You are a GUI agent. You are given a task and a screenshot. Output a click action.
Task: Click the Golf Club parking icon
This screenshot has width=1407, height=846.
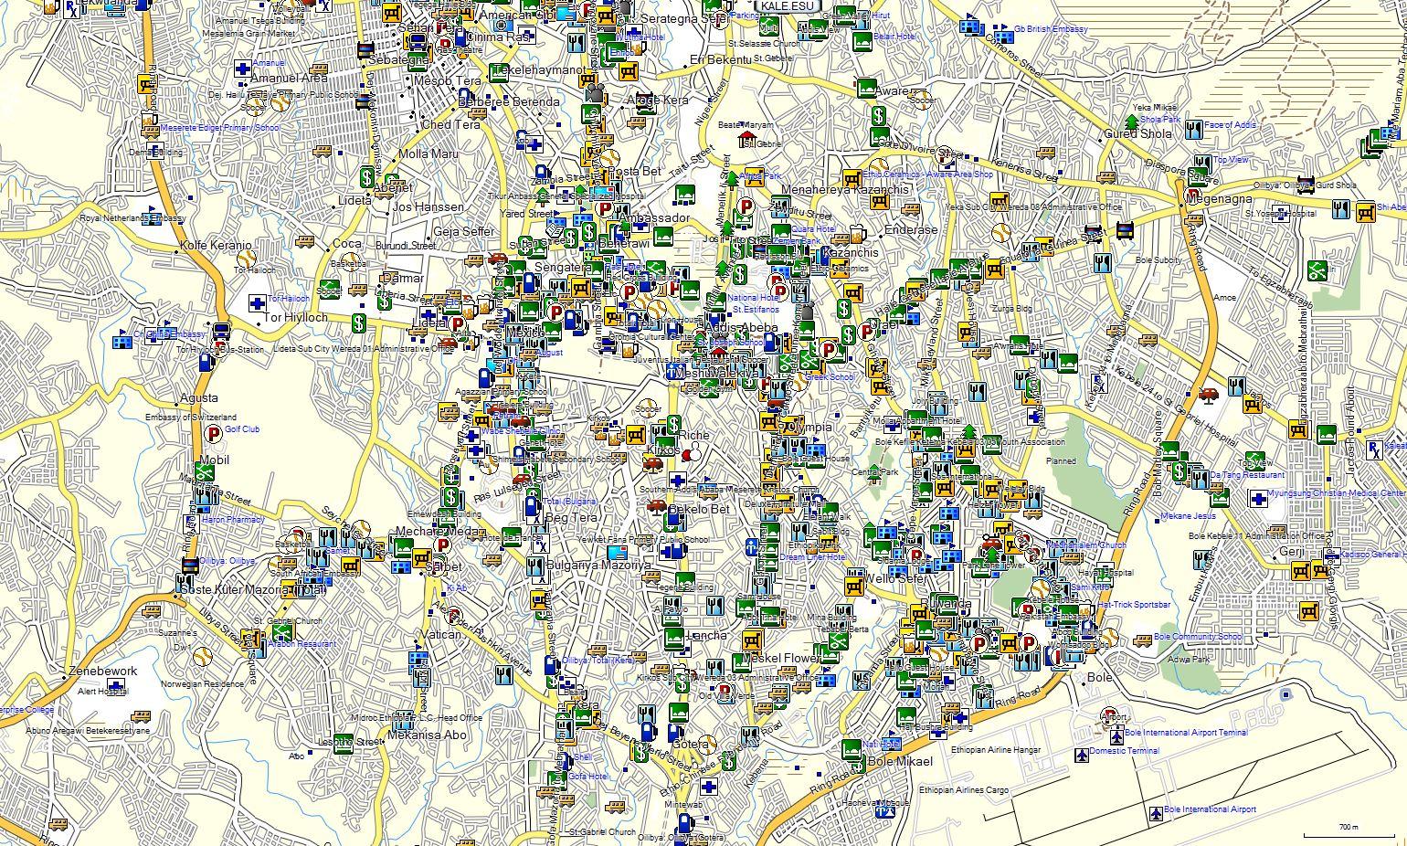[215, 432]
